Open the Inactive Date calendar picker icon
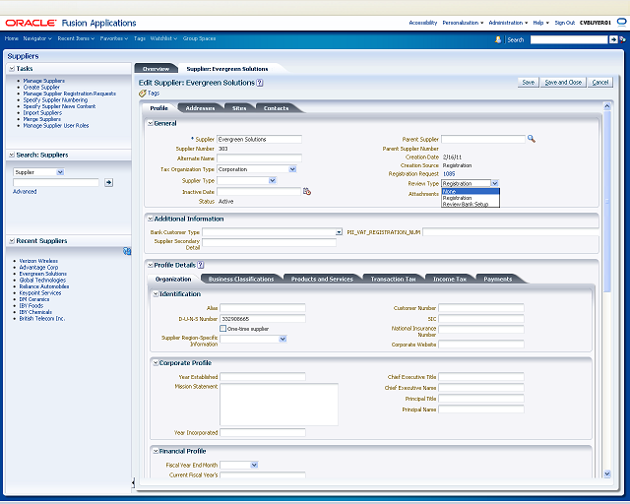The width and height of the screenshot is (630, 504). pyautogui.click(x=307, y=191)
